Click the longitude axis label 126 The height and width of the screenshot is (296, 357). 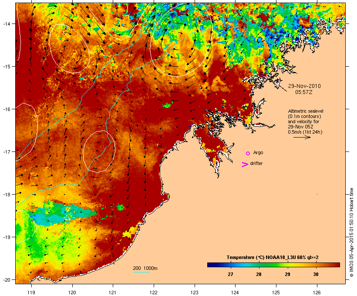coord(317,293)
